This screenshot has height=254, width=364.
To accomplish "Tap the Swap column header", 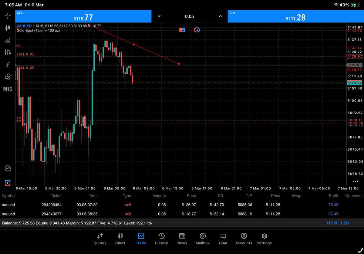I will (296, 196).
